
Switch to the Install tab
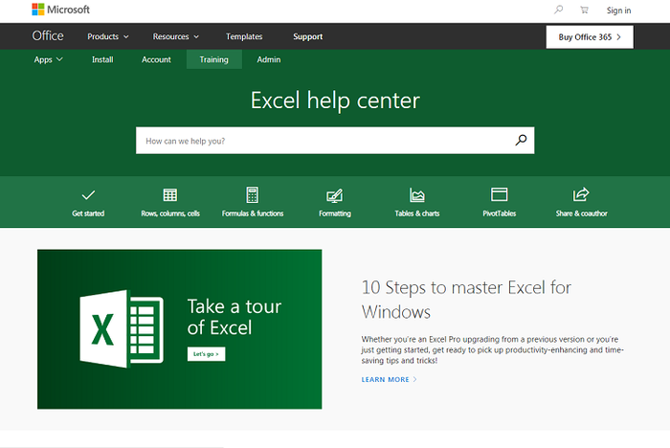[102, 60]
